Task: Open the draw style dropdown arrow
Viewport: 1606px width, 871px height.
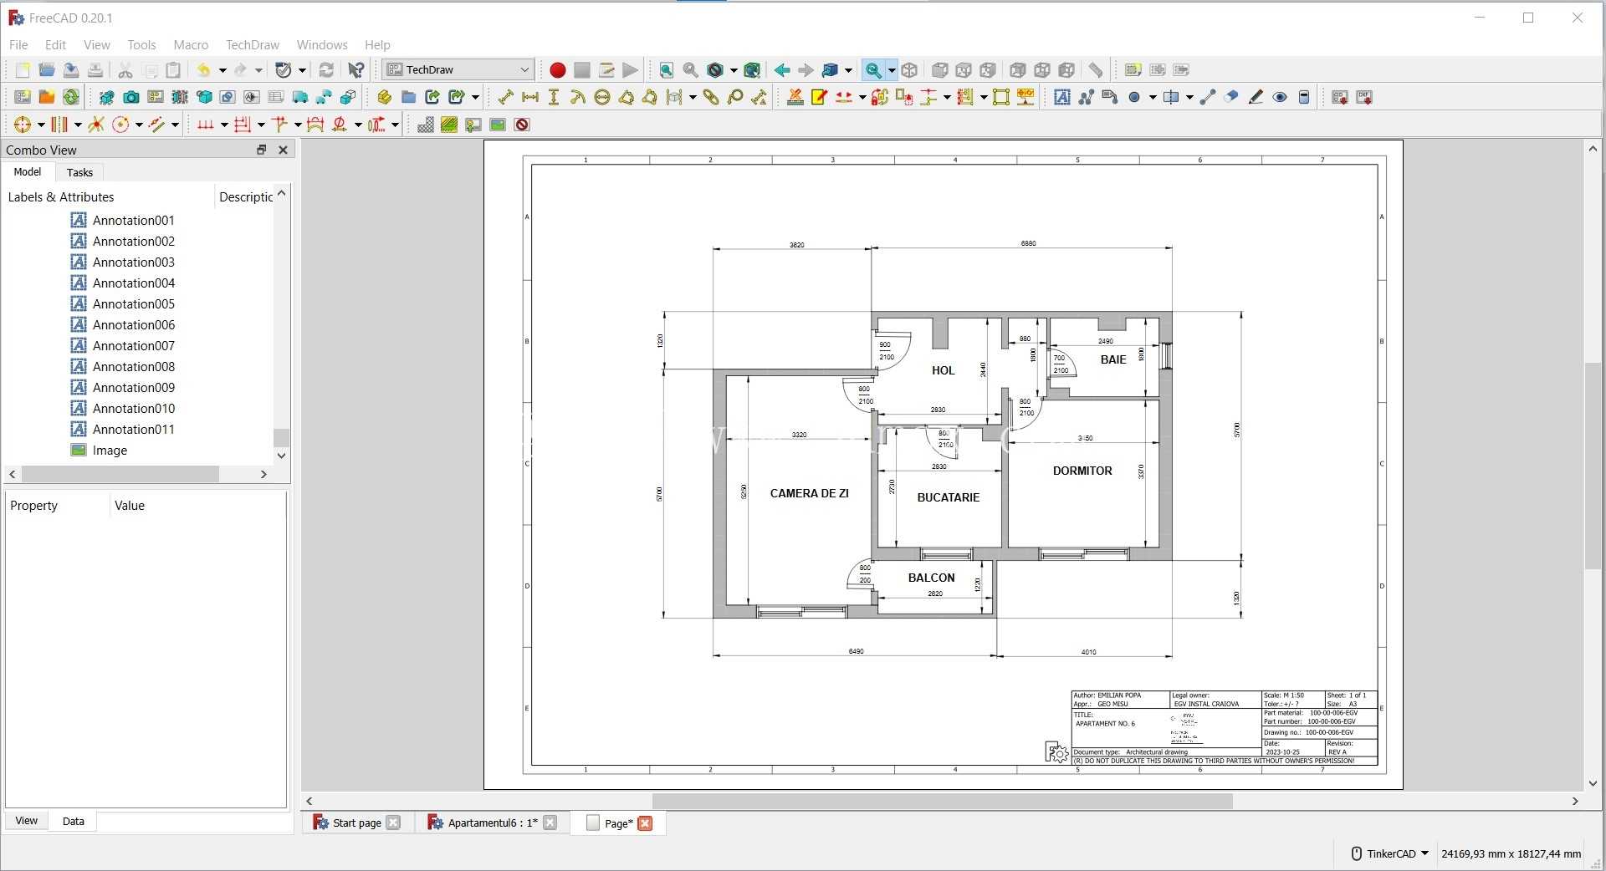Action: pyautogui.click(x=734, y=70)
